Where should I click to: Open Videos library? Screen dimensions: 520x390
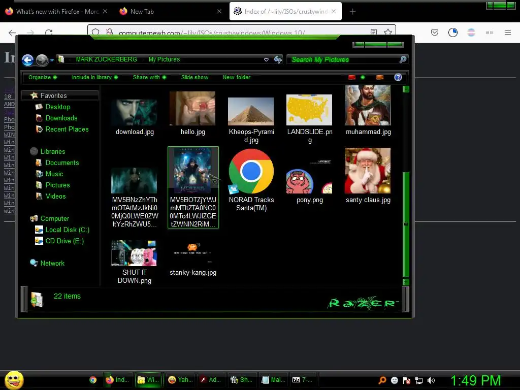55,197
